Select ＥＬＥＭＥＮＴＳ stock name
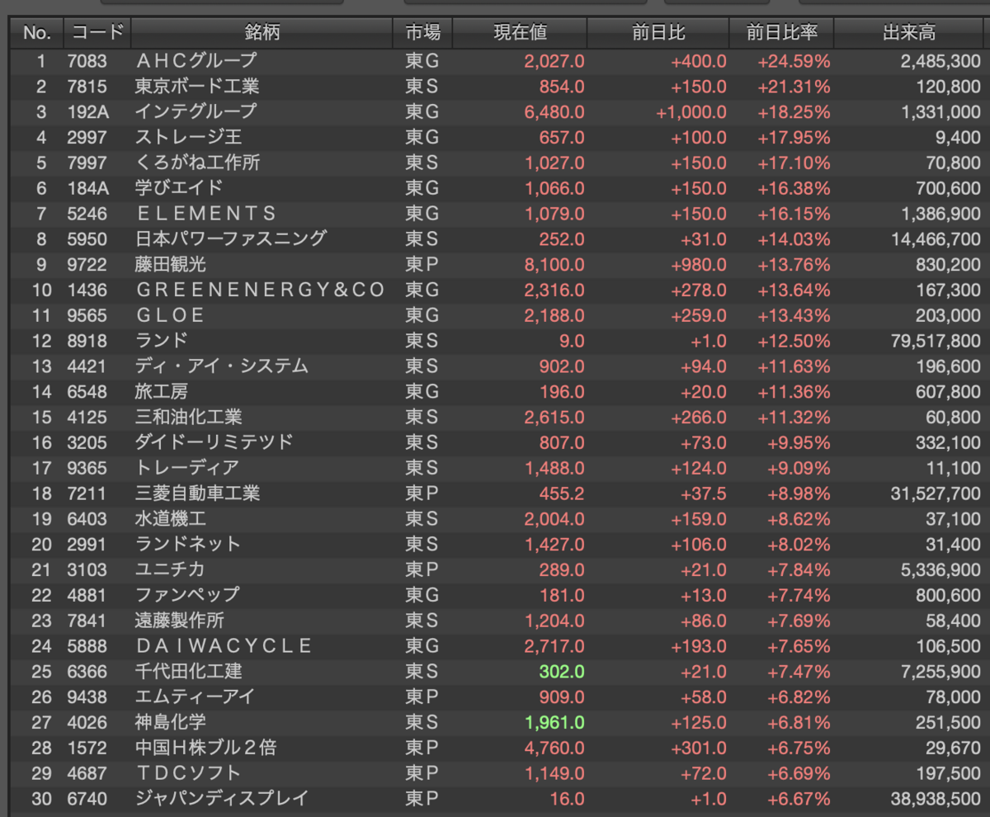990x817 pixels. pyautogui.click(x=206, y=214)
